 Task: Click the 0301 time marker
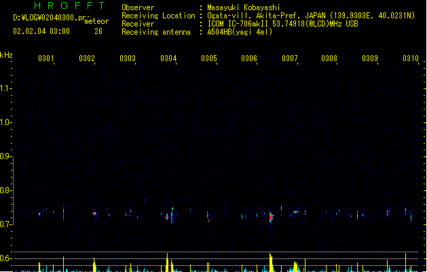pyautogui.click(x=45, y=58)
